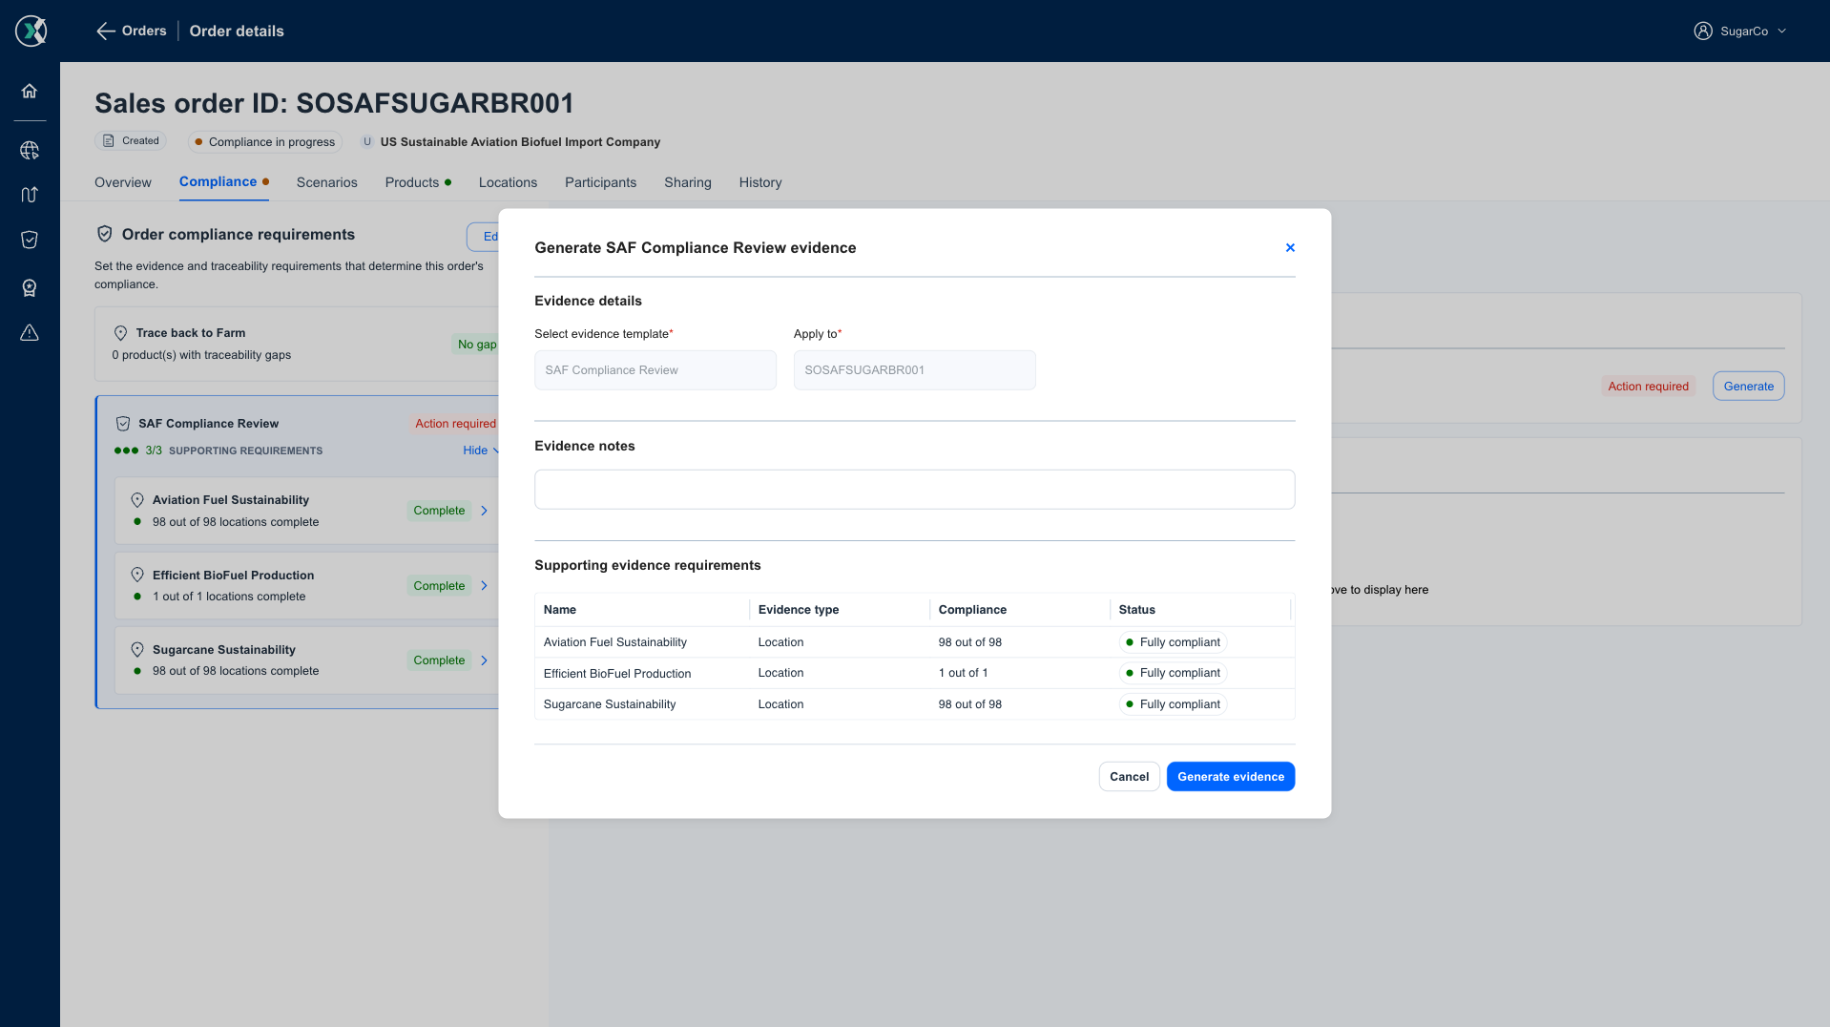Select the Sugarcane Sustainability table row name
The width and height of the screenshot is (1830, 1027).
(x=610, y=704)
